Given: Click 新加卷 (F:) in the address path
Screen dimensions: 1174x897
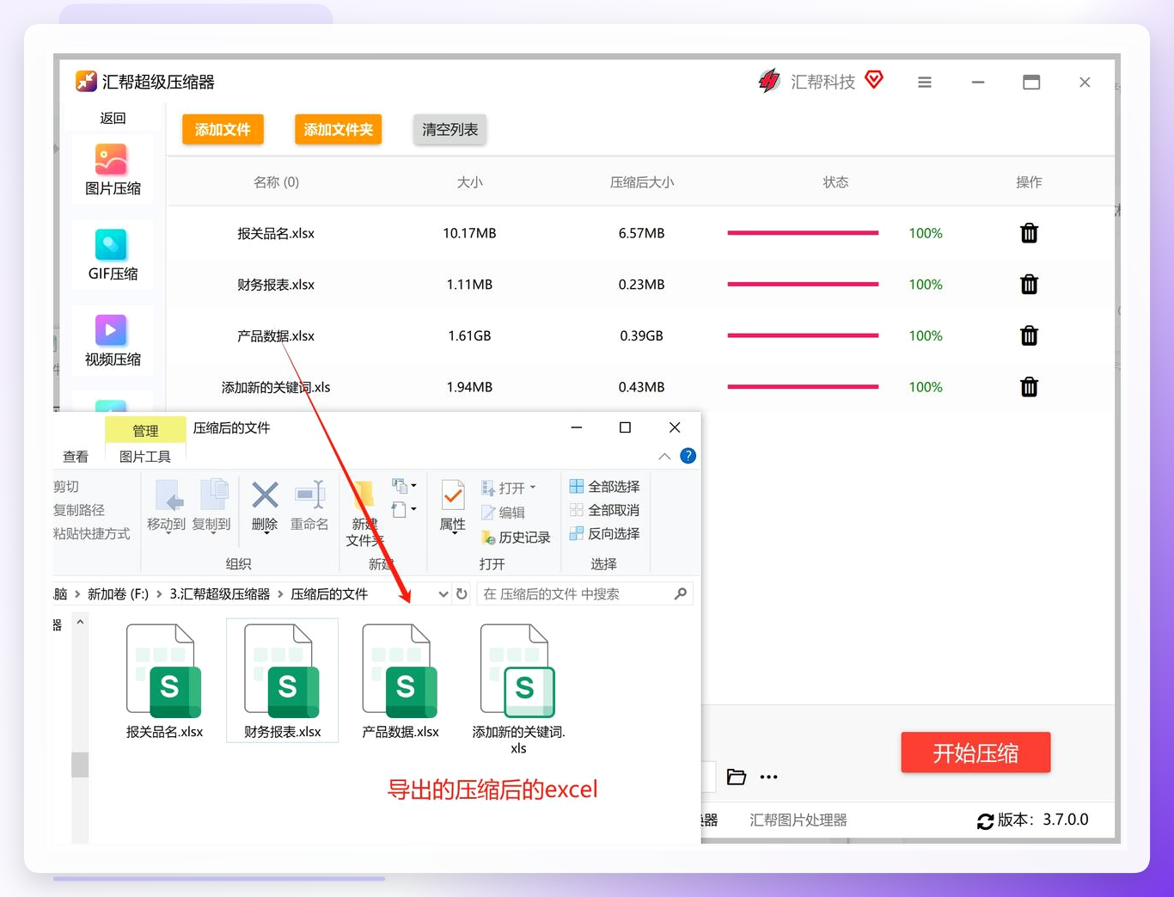Looking at the screenshot, I should click(x=118, y=593).
